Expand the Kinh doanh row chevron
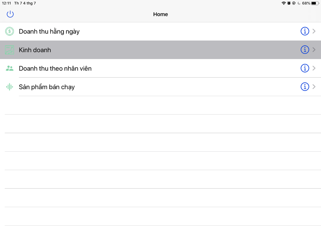 [x=314, y=50]
